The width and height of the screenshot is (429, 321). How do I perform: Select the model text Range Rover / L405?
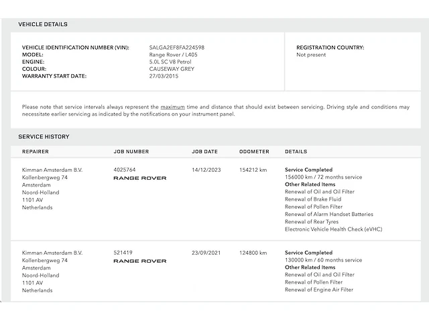pos(173,55)
